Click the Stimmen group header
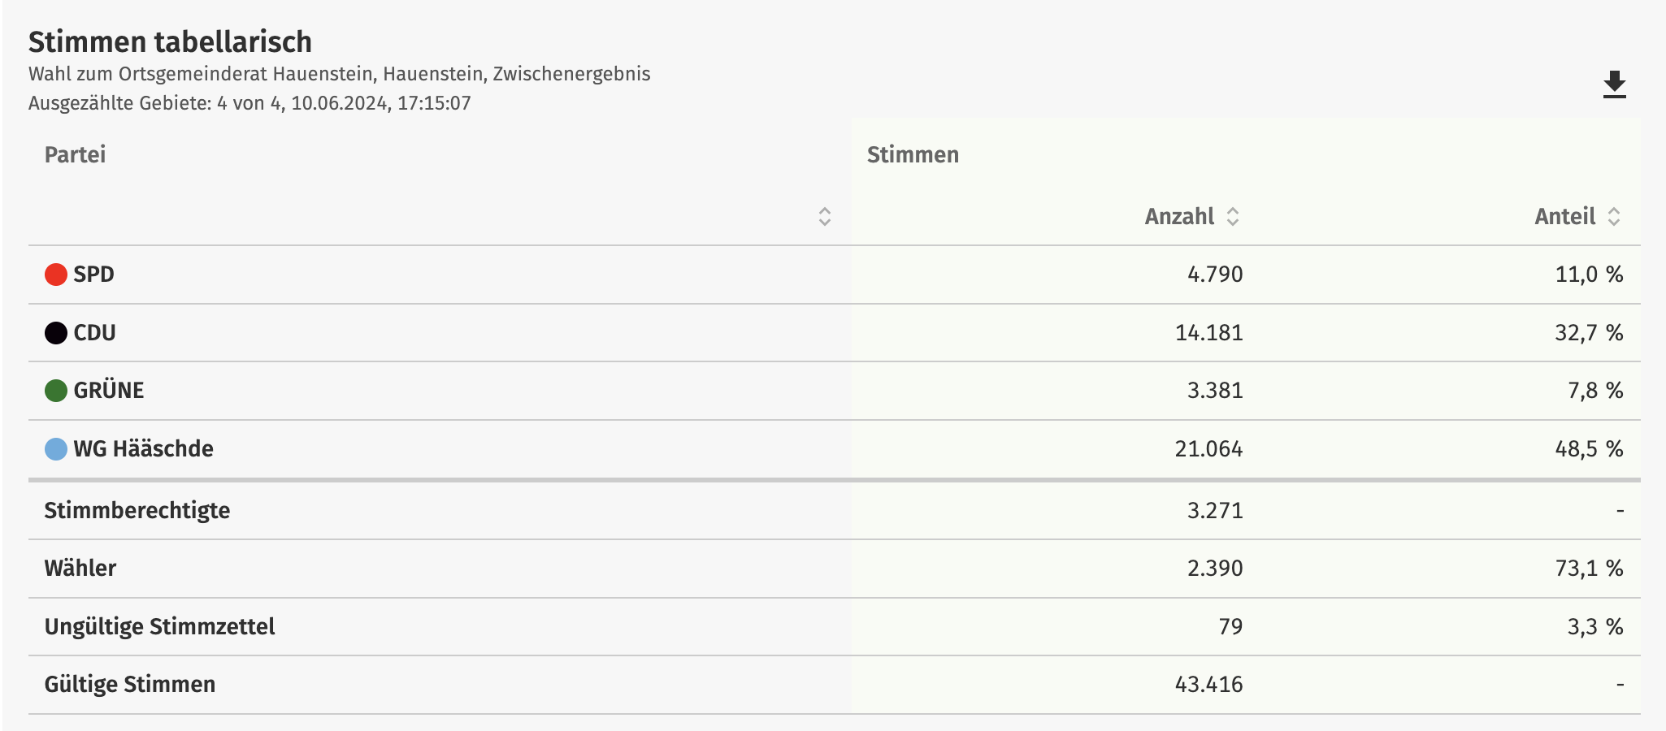The width and height of the screenshot is (1666, 731). tap(913, 155)
